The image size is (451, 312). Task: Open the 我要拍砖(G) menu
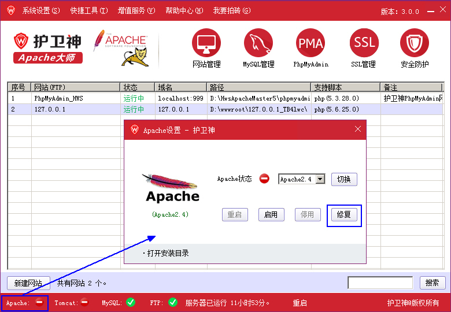[231, 10]
